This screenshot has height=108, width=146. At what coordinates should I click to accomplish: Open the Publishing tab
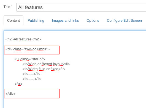pyautogui.click(x=36, y=21)
